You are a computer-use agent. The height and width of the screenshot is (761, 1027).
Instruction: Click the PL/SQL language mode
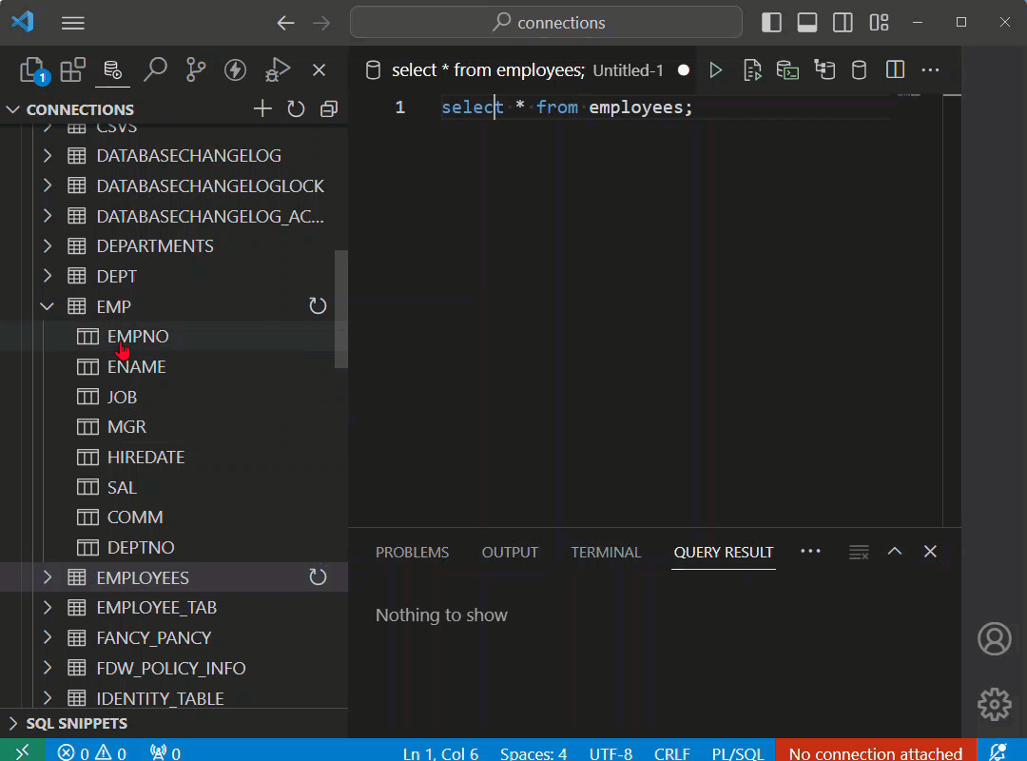(x=738, y=753)
